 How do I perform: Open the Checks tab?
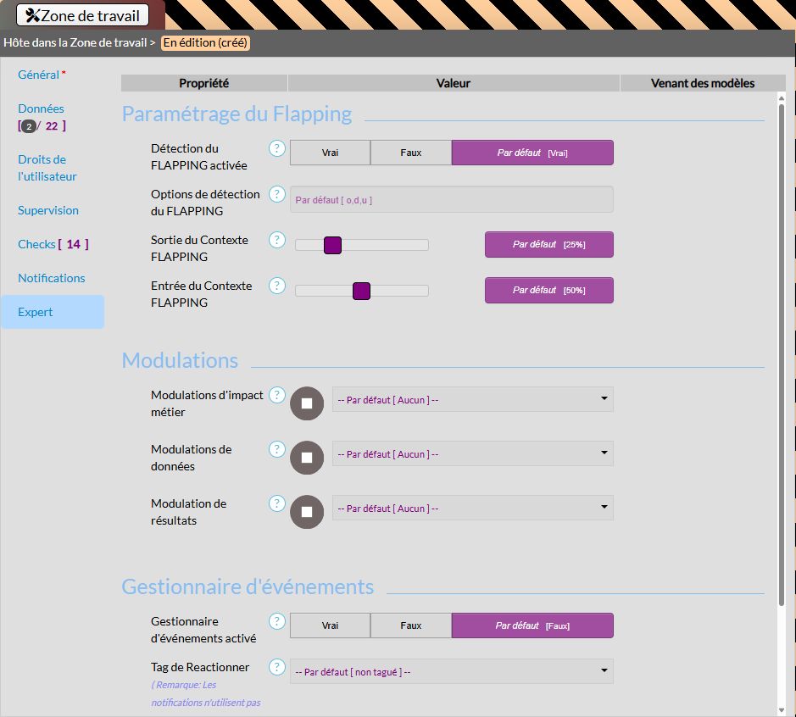click(37, 244)
